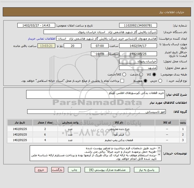Image resolution: width=194 pixels, height=188 pixels.
Task: Click the response time field 07:00
Action: (x=100, y=46)
